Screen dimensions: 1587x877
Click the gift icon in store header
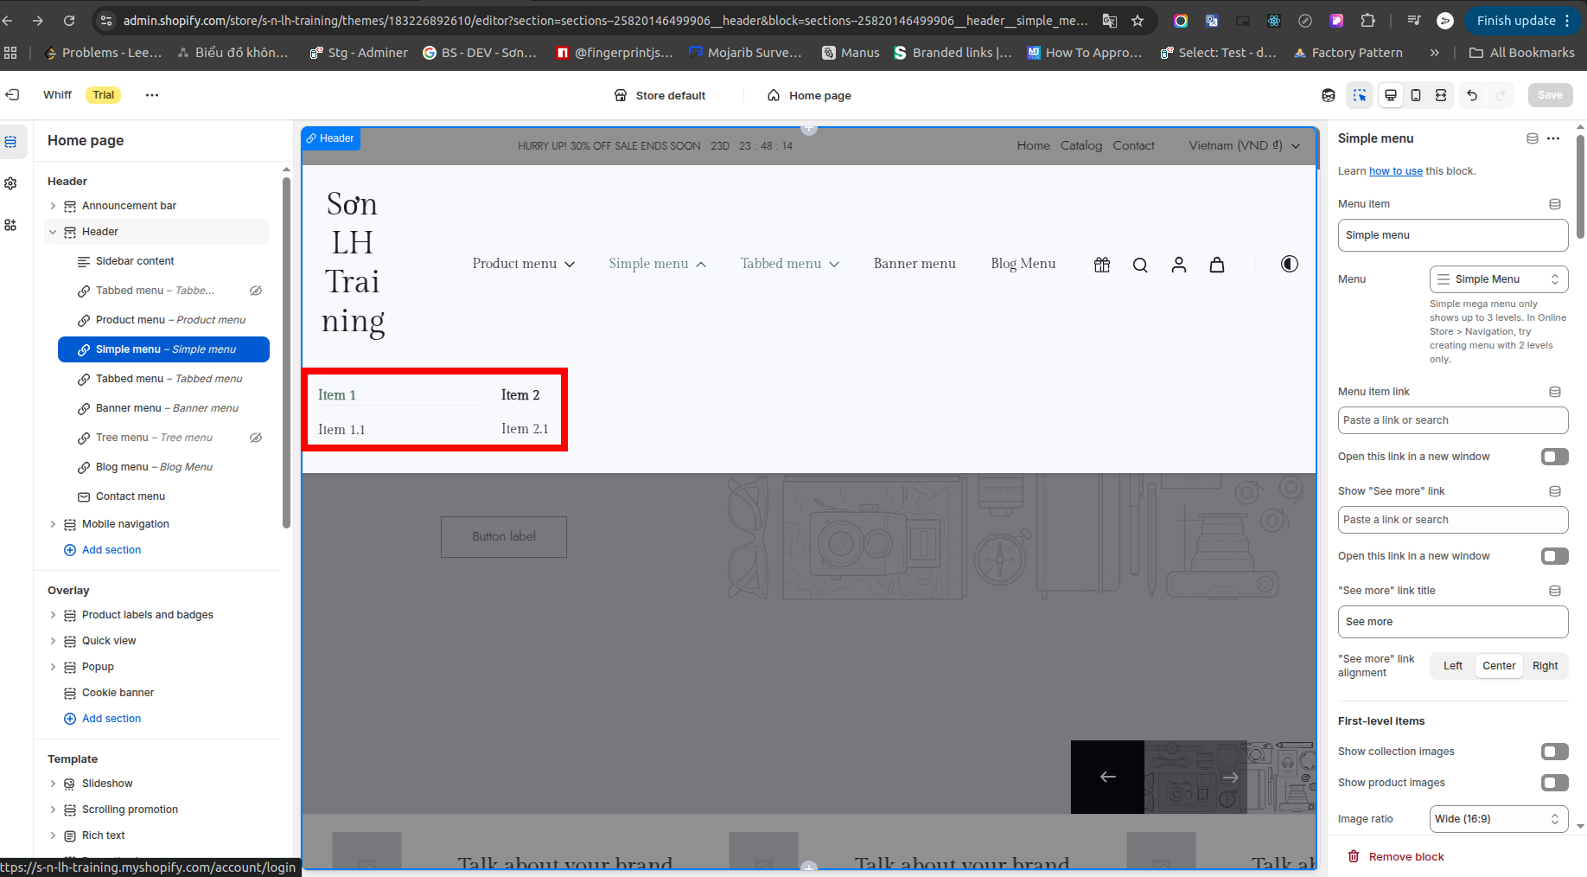point(1102,265)
